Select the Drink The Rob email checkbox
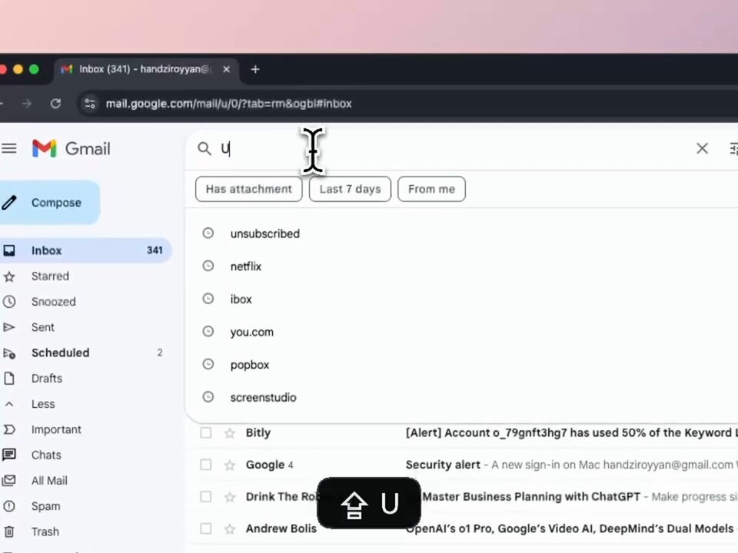Image resolution: width=738 pixels, height=553 pixels. (206, 497)
